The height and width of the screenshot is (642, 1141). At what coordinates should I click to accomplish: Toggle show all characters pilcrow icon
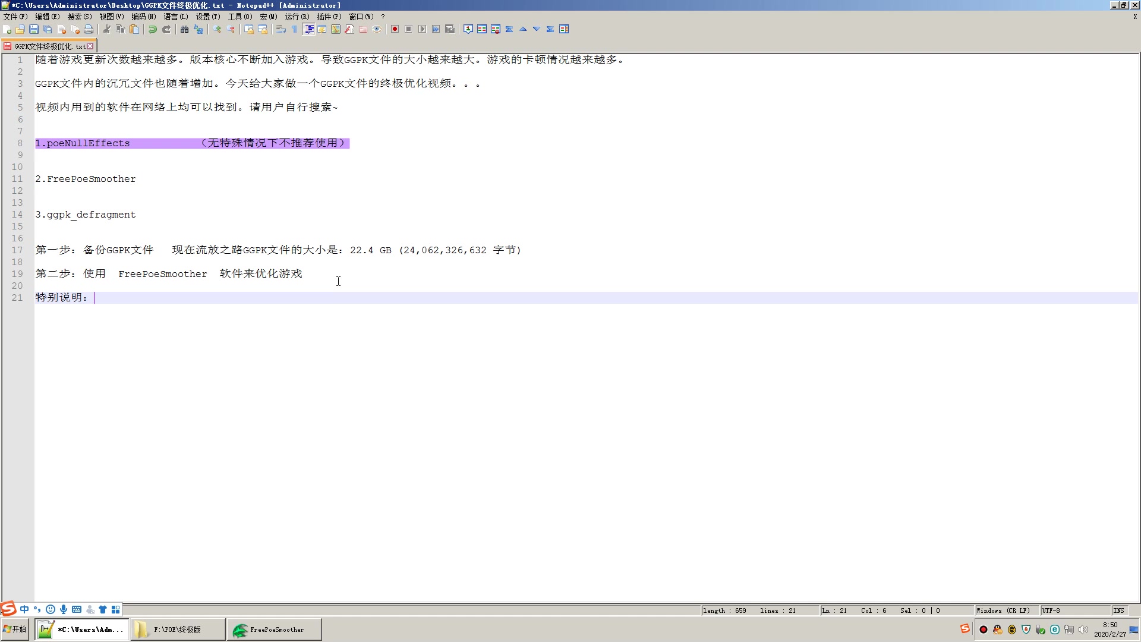(x=295, y=29)
